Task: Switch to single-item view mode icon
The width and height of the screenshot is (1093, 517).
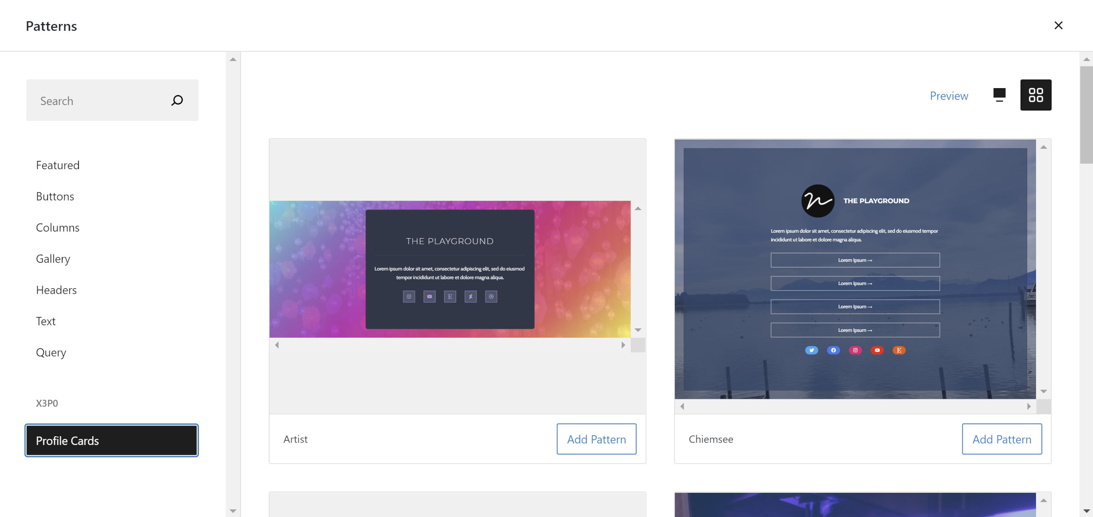Action: [999, 95]
